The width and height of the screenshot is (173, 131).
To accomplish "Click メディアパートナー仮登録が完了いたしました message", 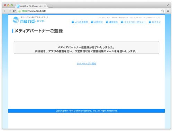I will [x=86, y=47].
